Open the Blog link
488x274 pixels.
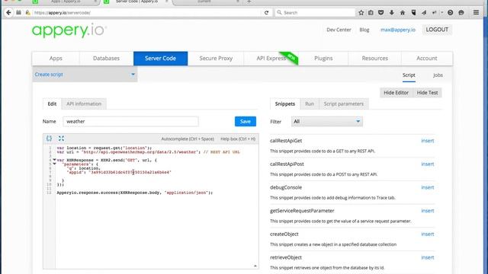coord(364,30)
